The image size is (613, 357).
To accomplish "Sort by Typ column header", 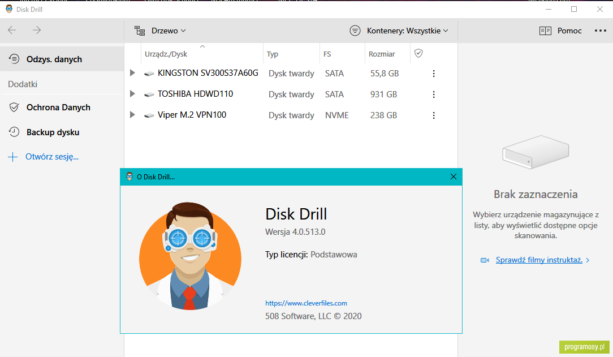I will (292, 54).
